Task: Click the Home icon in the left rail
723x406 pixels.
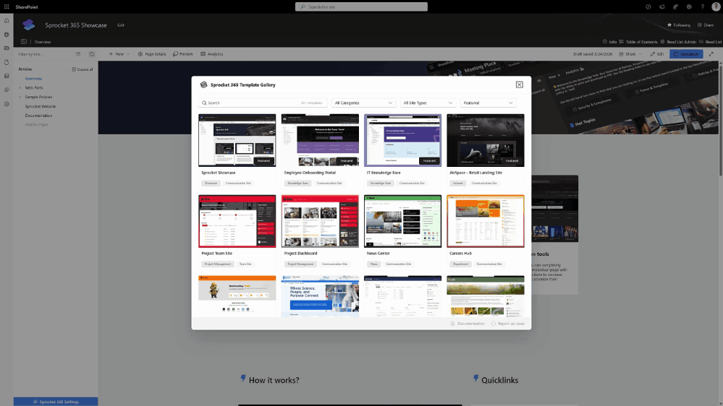Action: click(7, 22)
